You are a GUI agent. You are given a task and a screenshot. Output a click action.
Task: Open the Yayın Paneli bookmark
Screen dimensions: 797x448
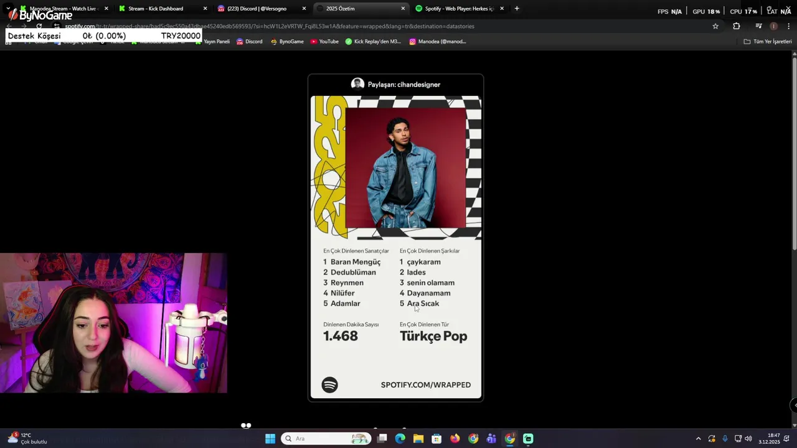point(213,42)
